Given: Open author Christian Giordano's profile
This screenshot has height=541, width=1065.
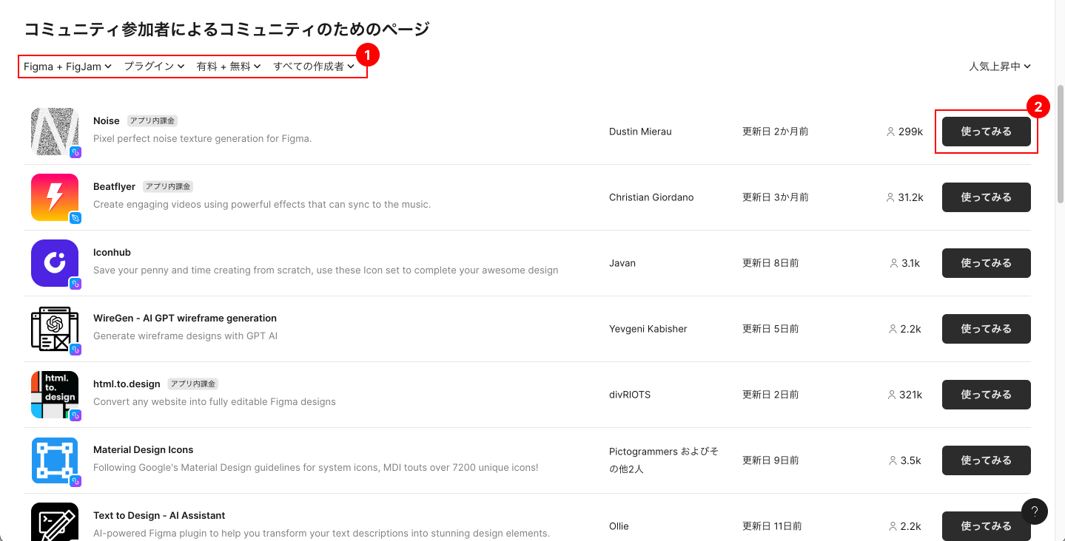Looking at the screenshot, I should coord(651,197).
